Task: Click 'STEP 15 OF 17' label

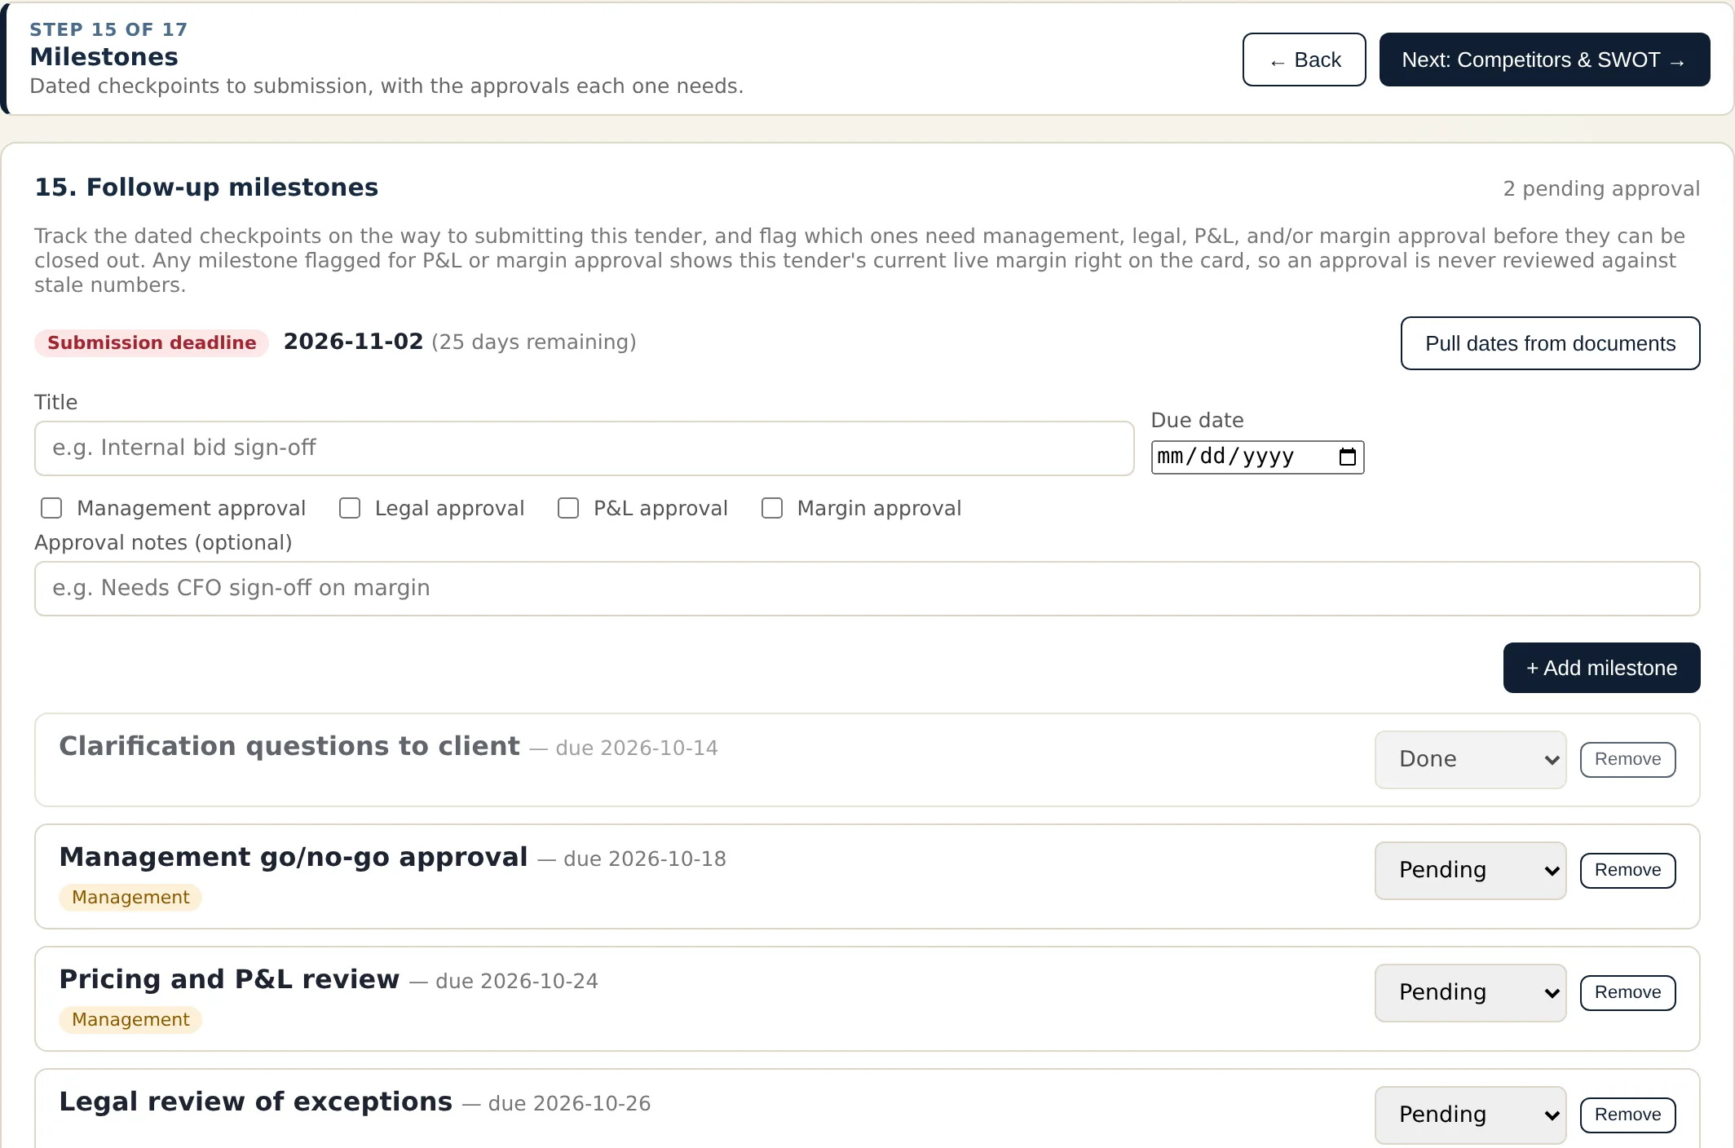Action: [x=108, y=29]
